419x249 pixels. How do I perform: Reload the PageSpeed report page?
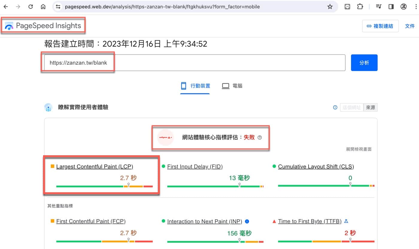tap(31, 7)
